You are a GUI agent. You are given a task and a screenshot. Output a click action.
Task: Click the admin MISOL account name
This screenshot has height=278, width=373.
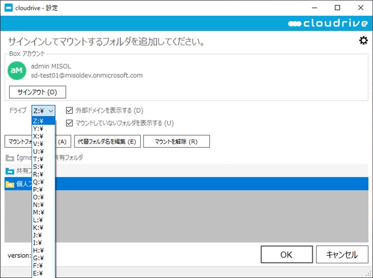(x=51, y=66)
